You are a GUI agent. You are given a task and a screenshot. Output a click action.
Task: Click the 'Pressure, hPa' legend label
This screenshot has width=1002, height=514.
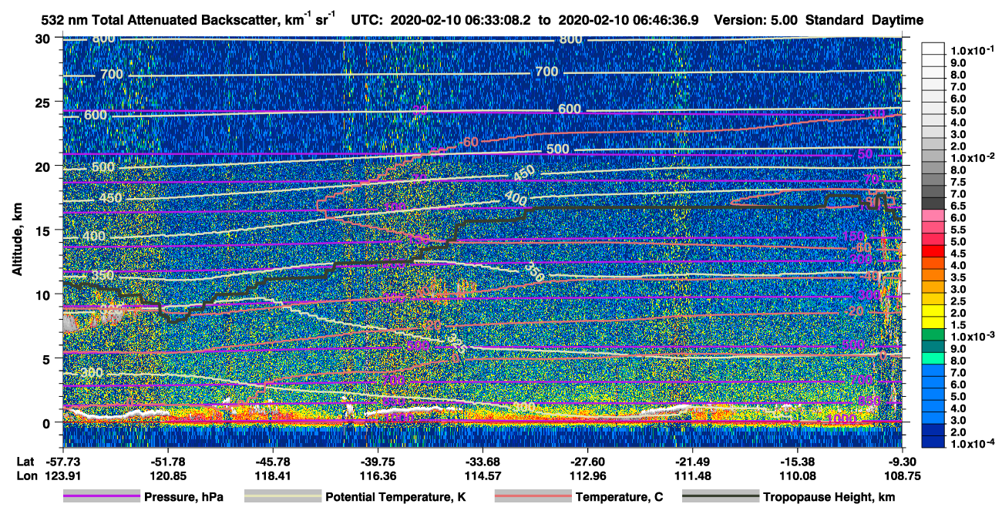pyautogui.click(x=183, y=498)
